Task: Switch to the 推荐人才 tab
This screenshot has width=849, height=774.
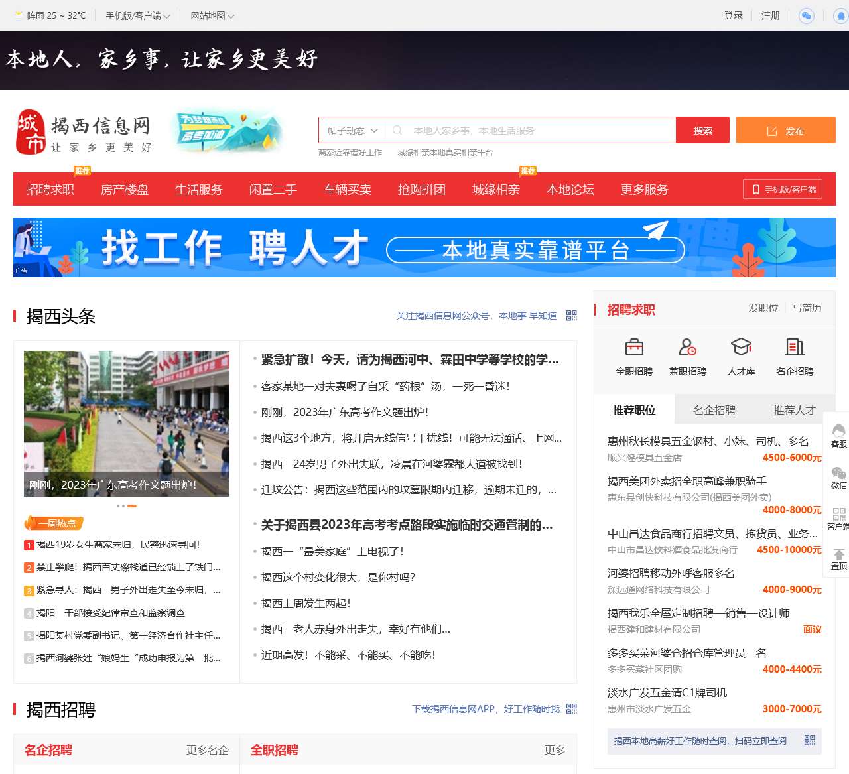Action: (x=794, y=410)
